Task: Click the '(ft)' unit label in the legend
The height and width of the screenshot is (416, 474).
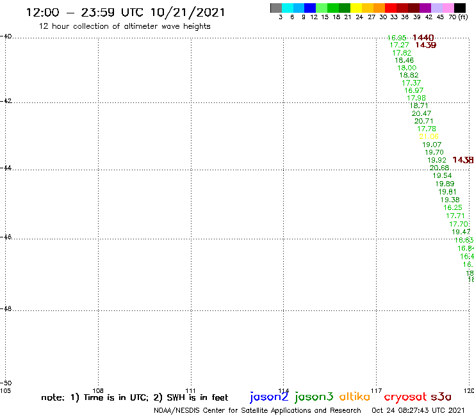Action: (463, 17)
